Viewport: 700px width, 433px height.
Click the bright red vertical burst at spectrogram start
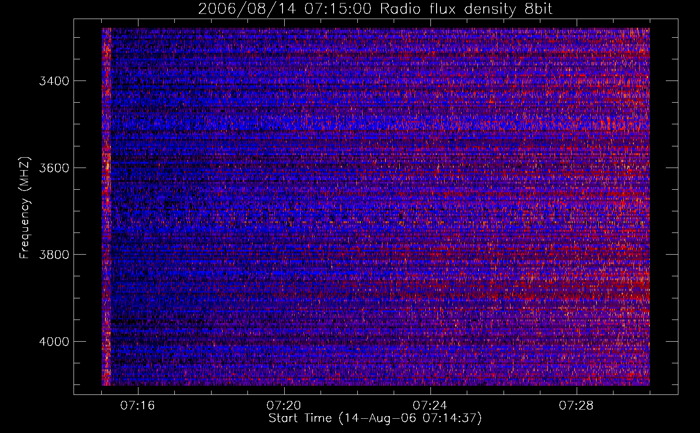click(106, 207)
